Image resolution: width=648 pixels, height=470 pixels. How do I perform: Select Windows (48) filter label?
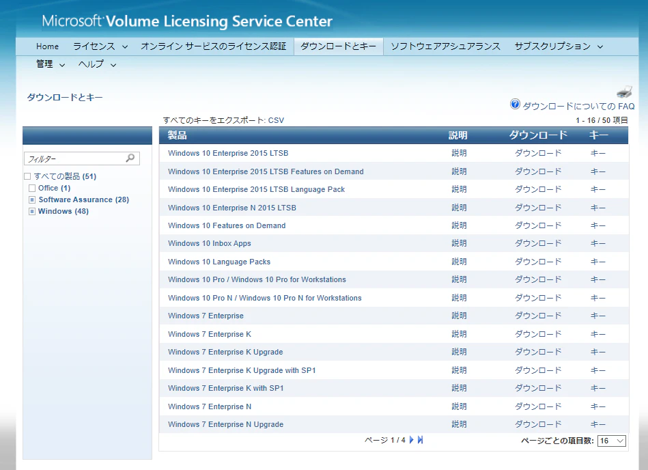64,211
